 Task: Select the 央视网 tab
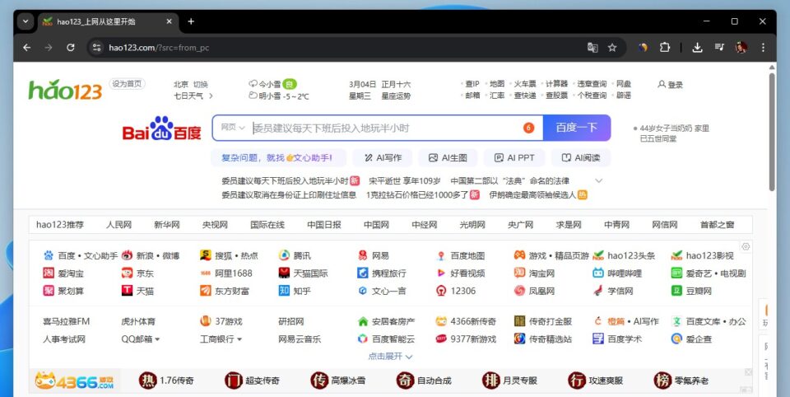(x=215, y=225)
